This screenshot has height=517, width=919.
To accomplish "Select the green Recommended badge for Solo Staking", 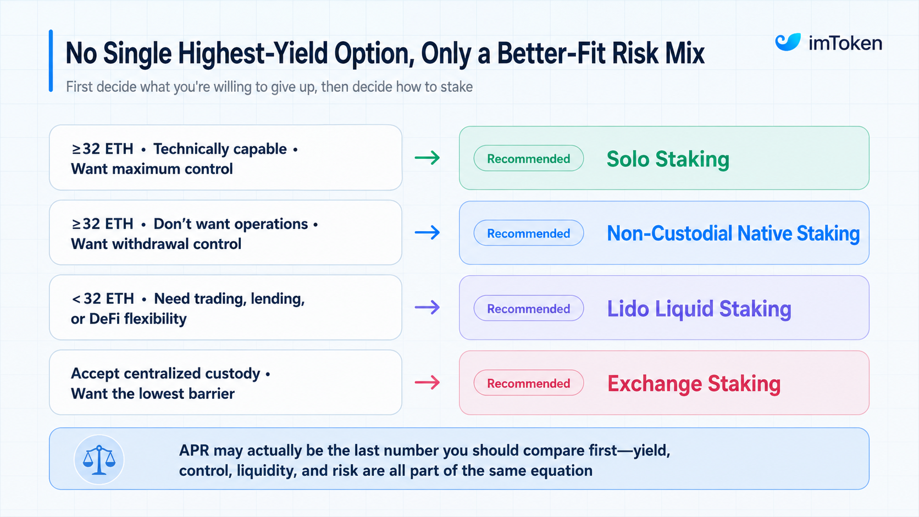I will pyautogui.click(x=528, y=159).
